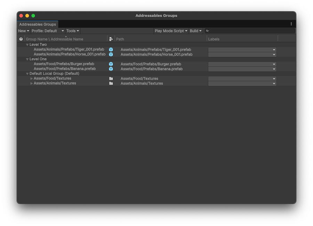The image size is (313, 226).
Task: Expand the Assets/Food/Textures entry
Action: pyautogui.click(x=32, y=78)
